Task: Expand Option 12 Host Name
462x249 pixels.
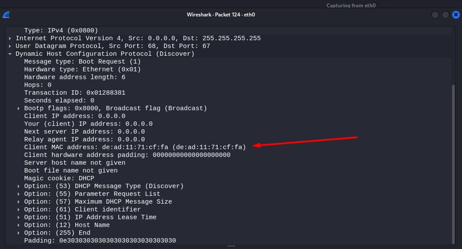Action: [x=18, y=225]
